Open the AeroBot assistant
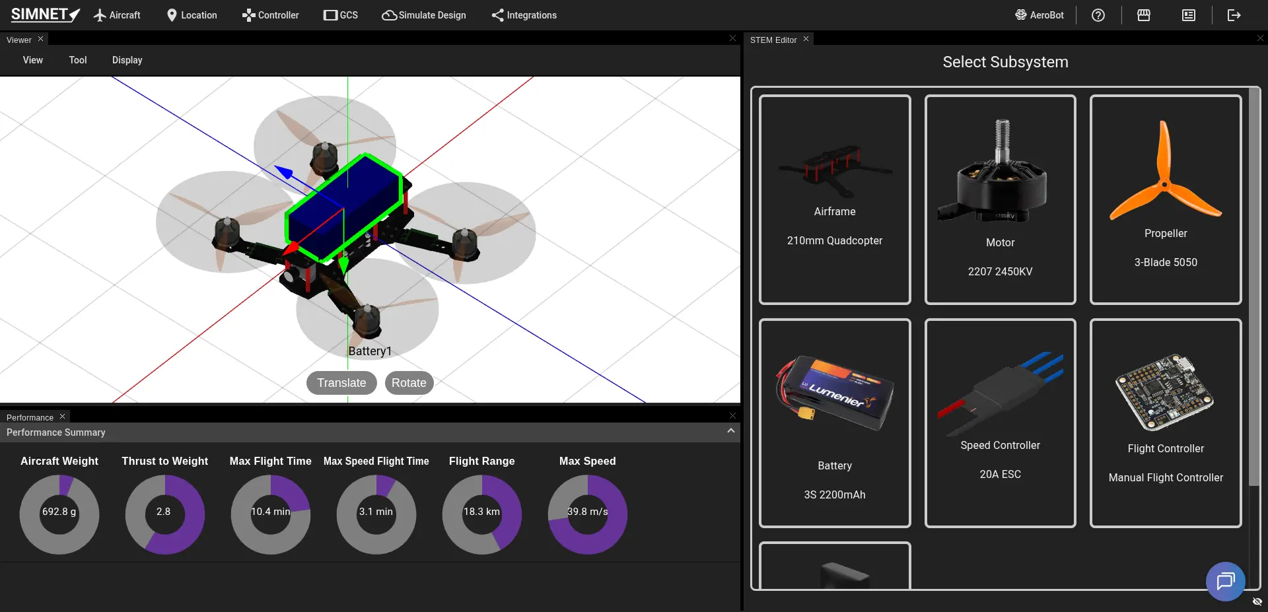The width and height of the screenshot is (1268, 612). point(1039,15)
